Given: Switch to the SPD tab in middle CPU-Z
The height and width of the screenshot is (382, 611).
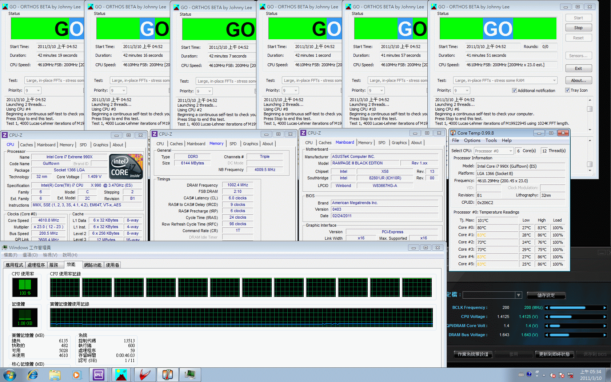Looking at the screenshot, I should 233,144.
